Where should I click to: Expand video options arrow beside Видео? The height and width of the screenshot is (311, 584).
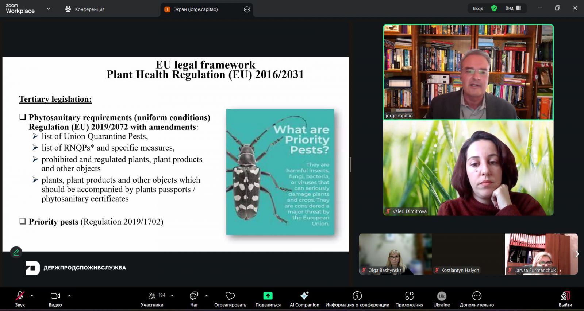[69, 296]
